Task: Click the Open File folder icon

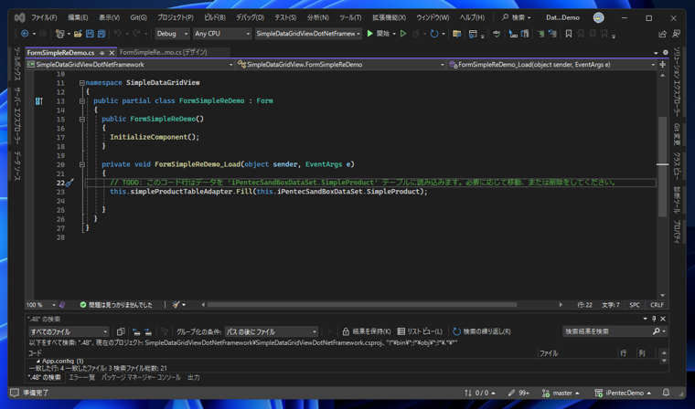Action: click(x=78, y=34)
